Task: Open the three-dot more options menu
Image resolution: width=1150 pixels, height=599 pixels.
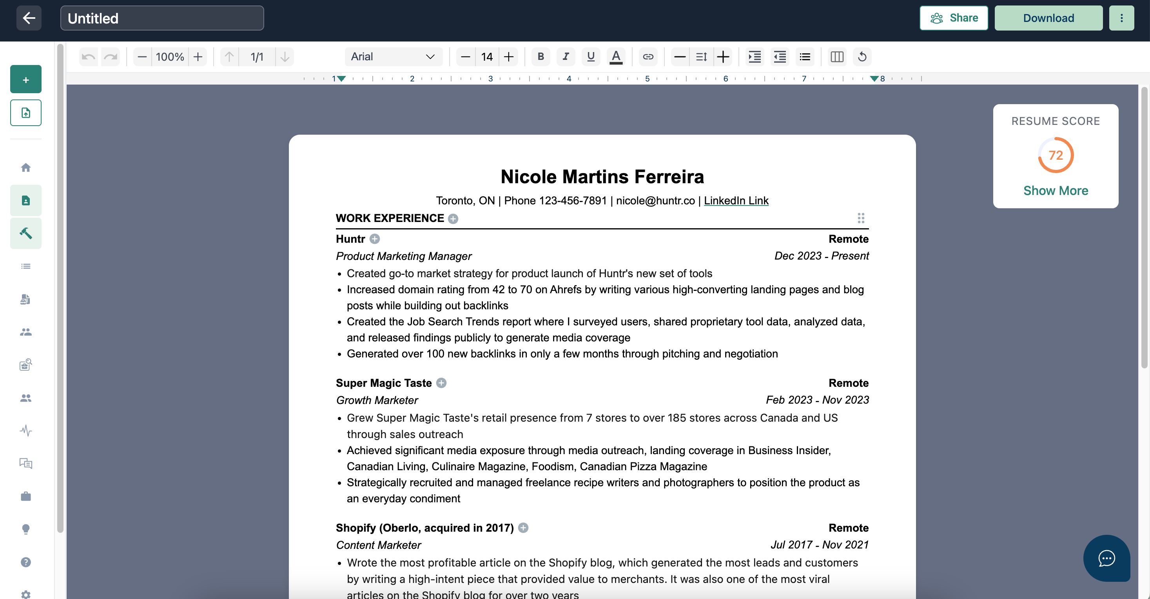Action: tap(1121, 18)
